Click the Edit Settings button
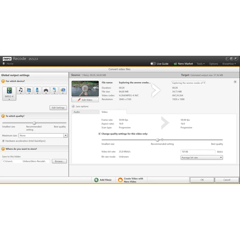This screenshot has height=240, width=240. click(58, 108)
